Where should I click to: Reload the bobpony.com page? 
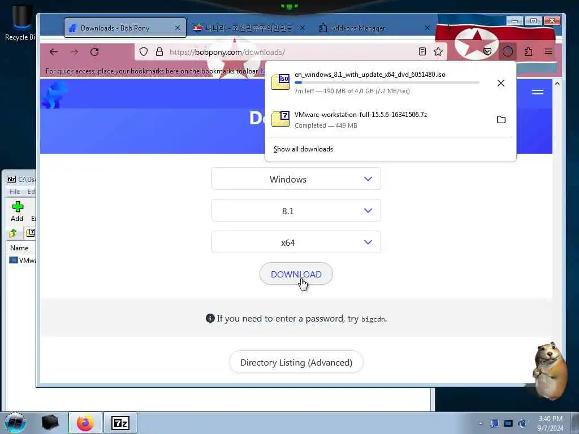94,52
